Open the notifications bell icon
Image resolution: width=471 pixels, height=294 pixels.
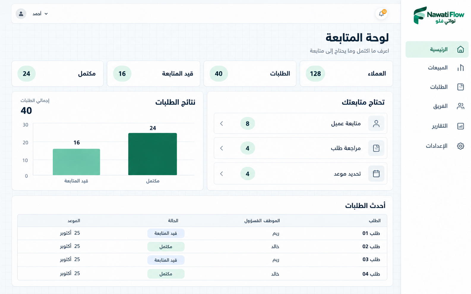381,14
